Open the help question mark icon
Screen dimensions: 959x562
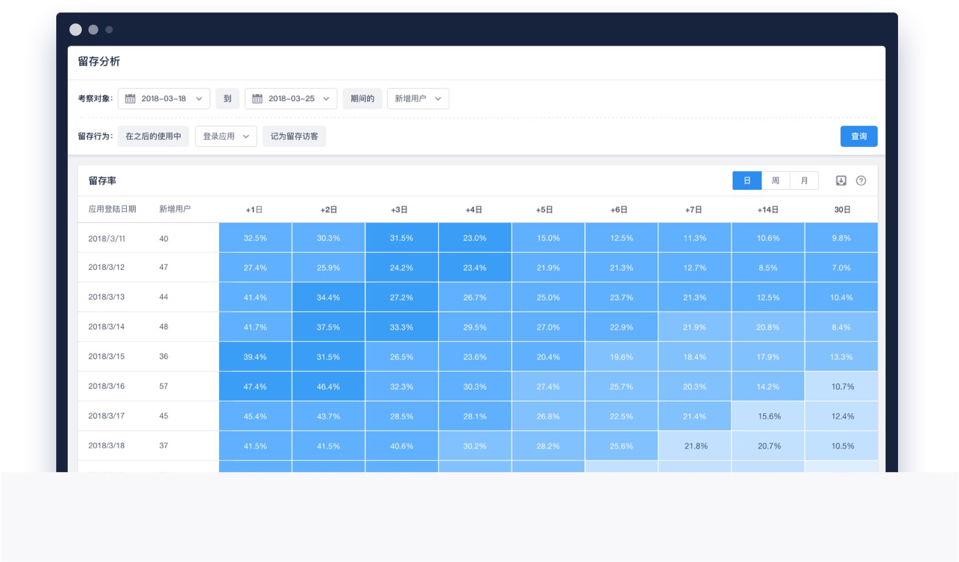point(861,181)
